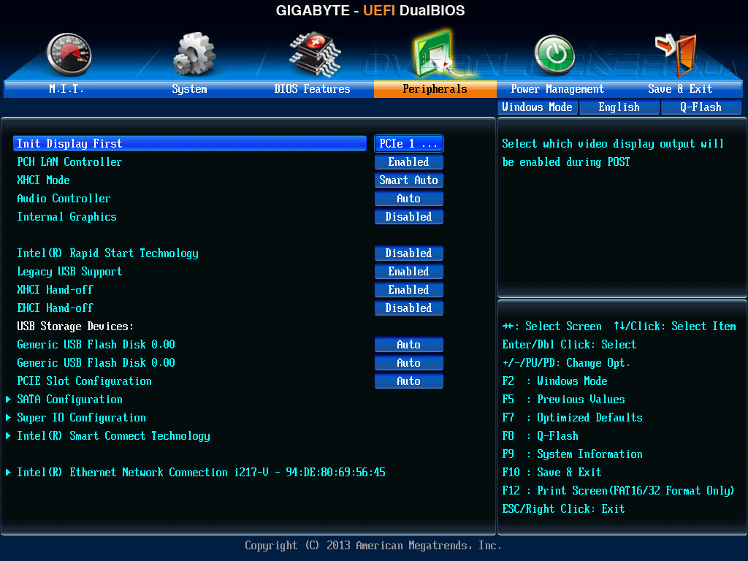Select the PCIE Slot Configuration label

[x=85, y=381]
